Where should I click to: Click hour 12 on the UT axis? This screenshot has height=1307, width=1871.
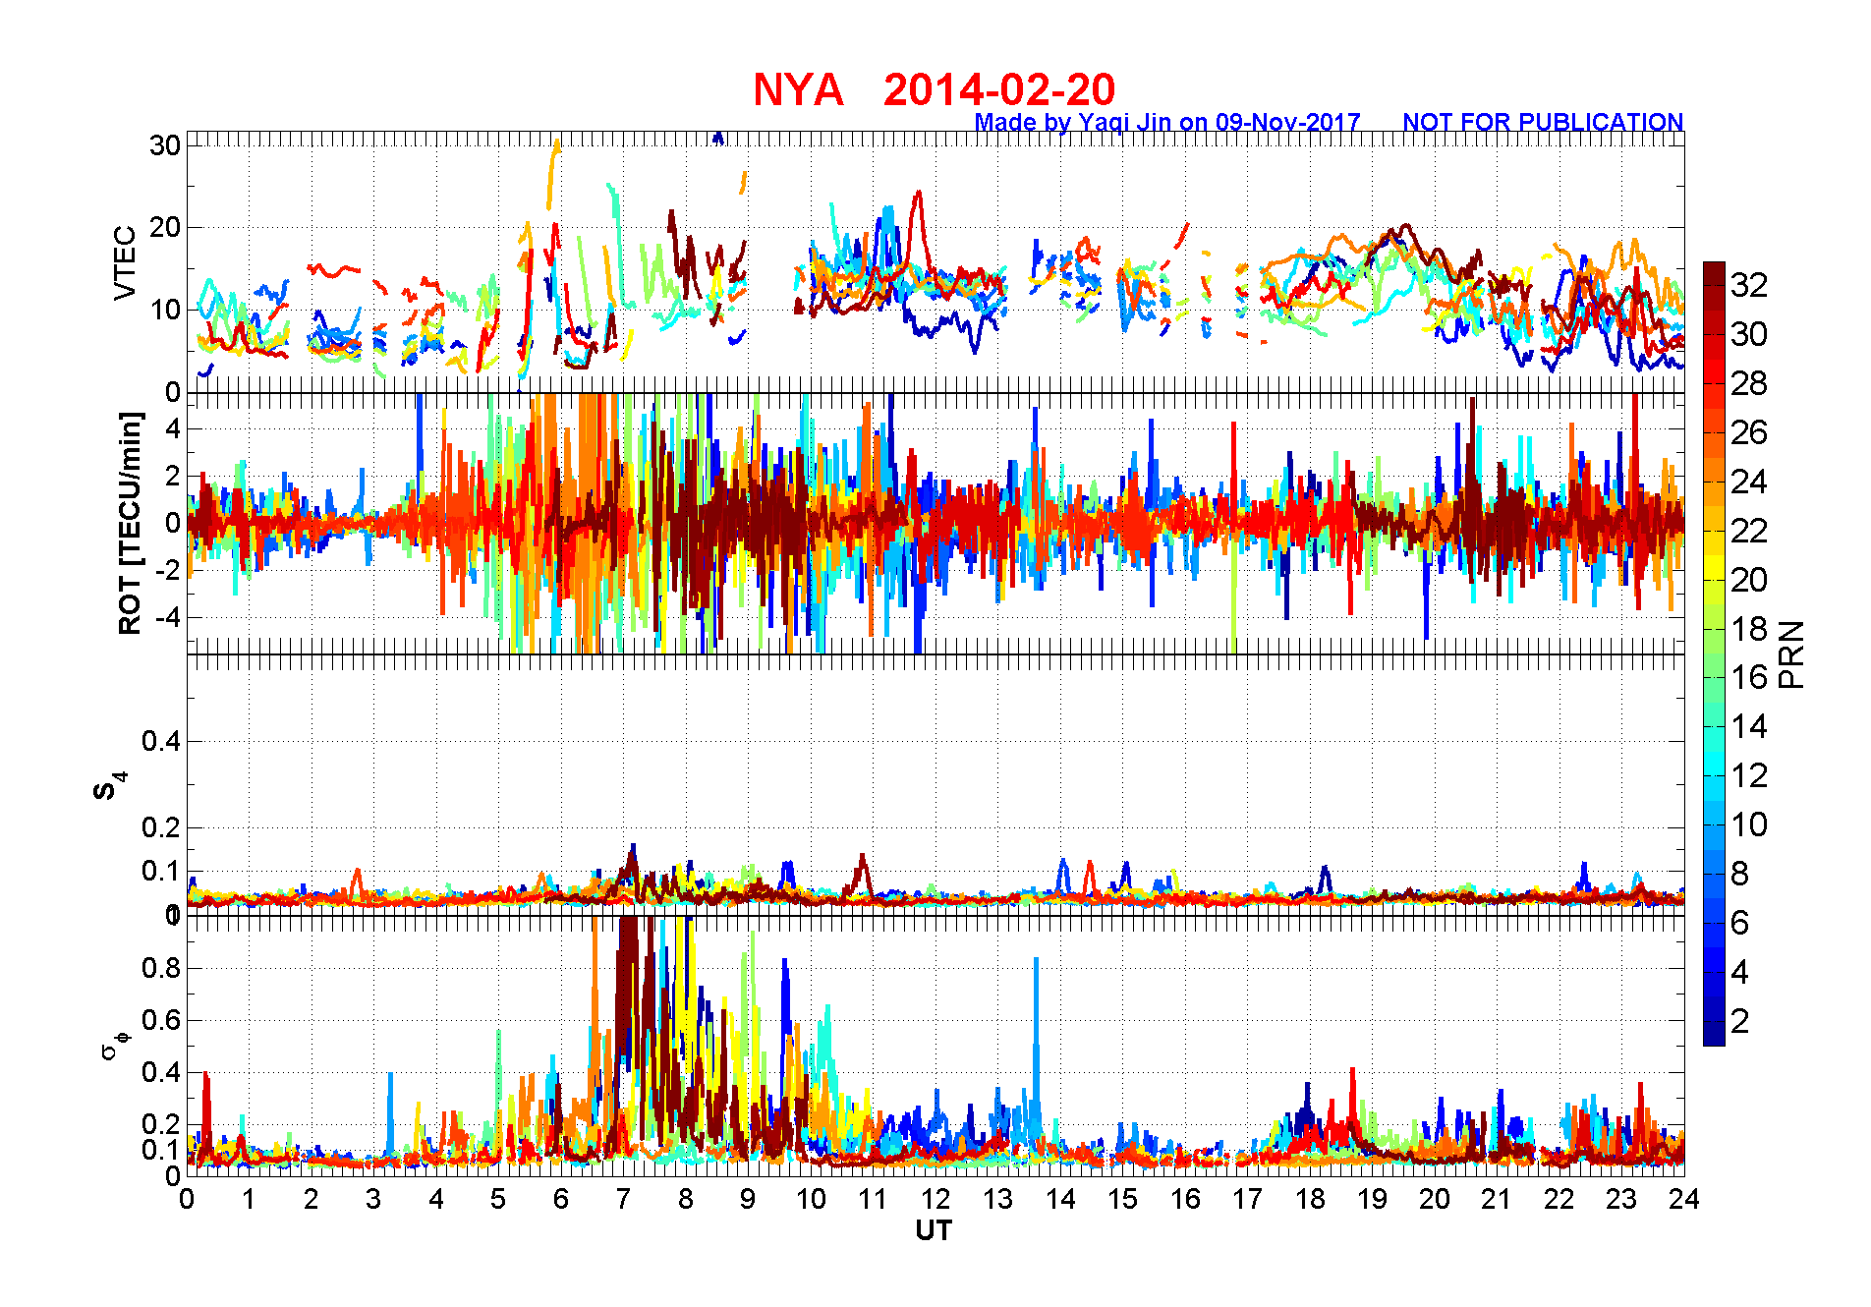point(935,1199)
